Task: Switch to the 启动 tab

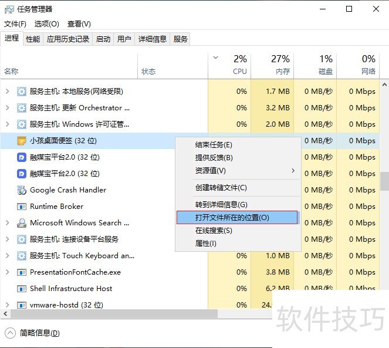Action: click(x=103, y=39)
